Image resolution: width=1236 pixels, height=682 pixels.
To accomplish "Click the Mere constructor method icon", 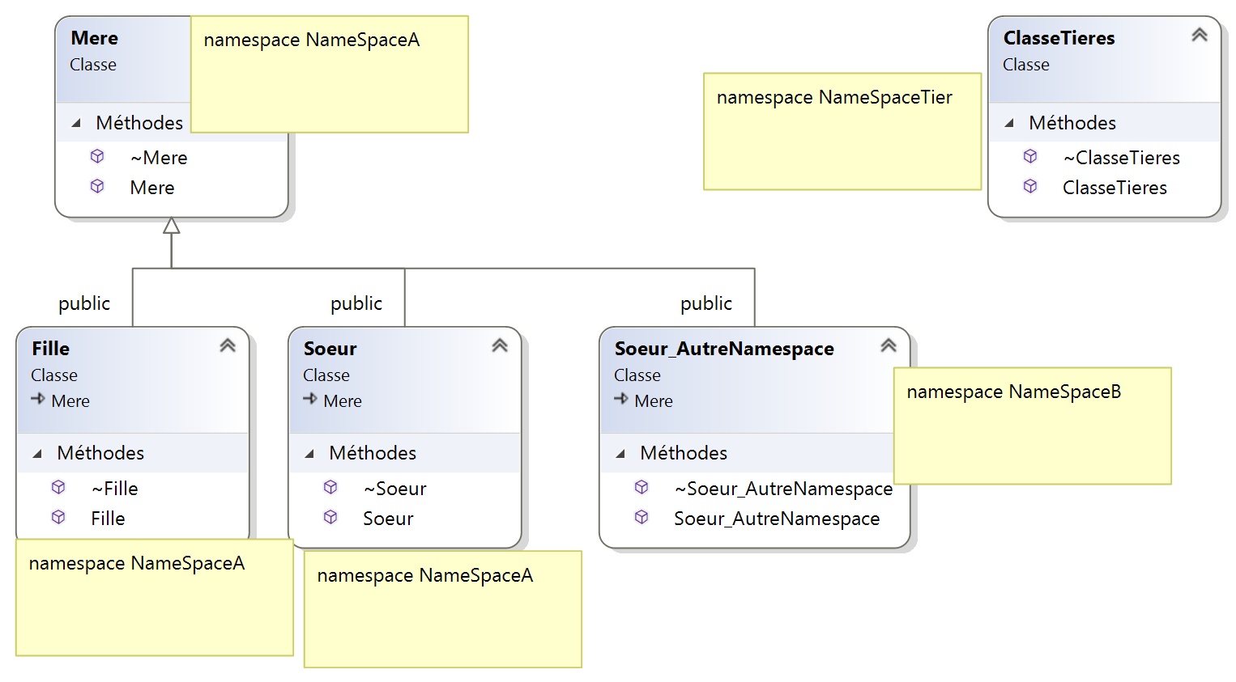I will pos(97,186).
